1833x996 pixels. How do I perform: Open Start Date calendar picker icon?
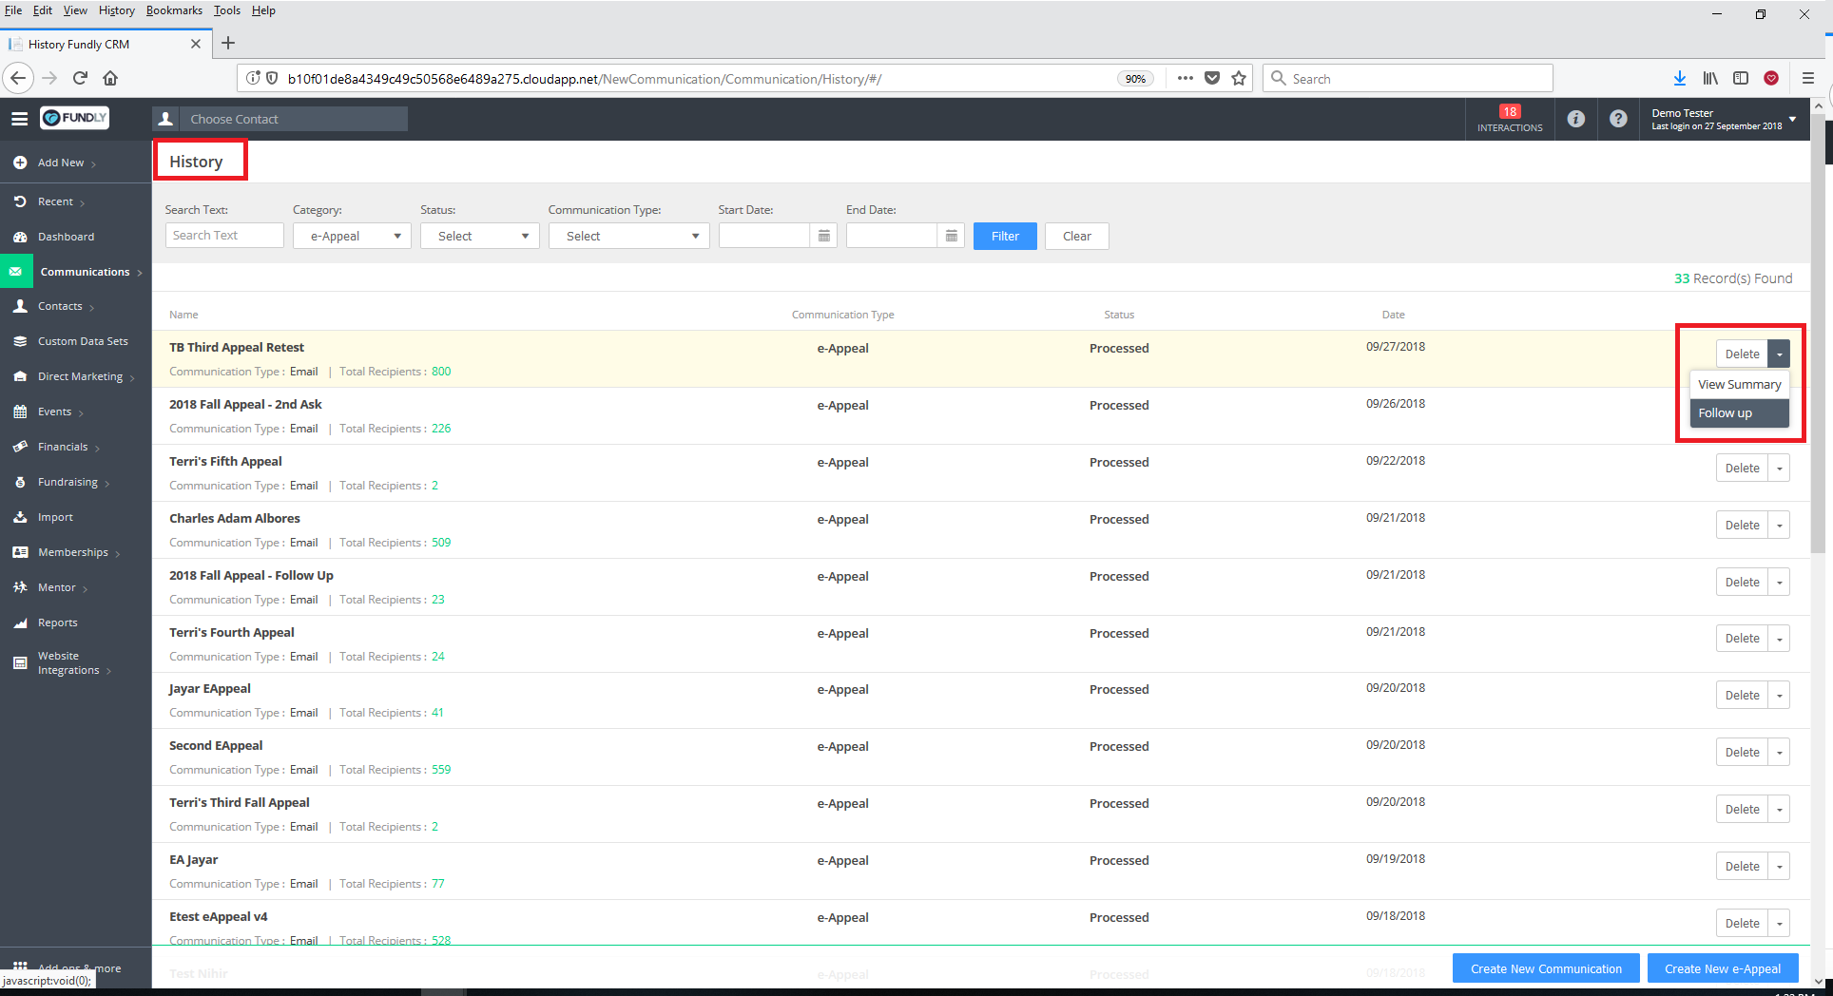point(823,236)
